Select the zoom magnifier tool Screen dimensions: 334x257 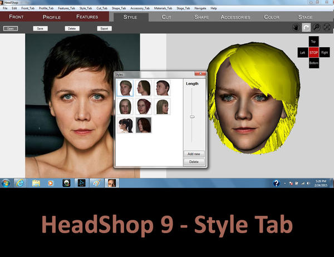[317, 28]
